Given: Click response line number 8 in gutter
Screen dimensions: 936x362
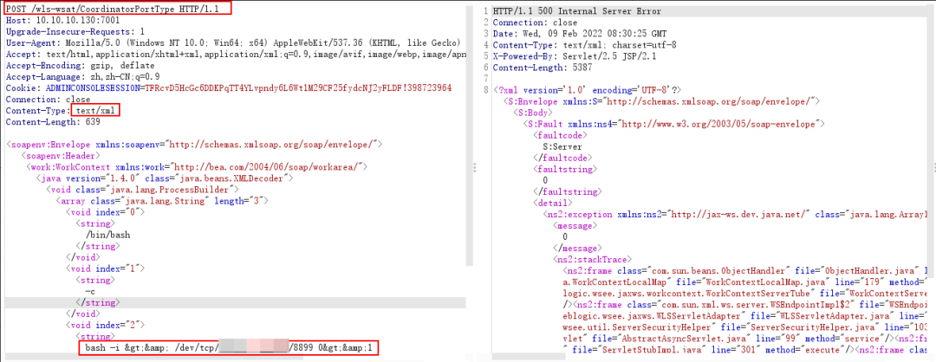Looking at the screenshot, I should pos(488,90).
